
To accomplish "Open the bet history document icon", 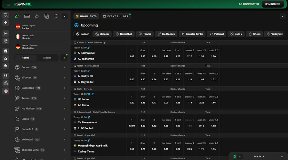I will (x=46, y=16).
